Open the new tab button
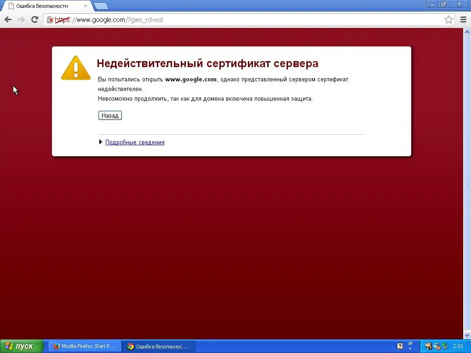The height and width of the screenshot is (353, 471). 101,6
